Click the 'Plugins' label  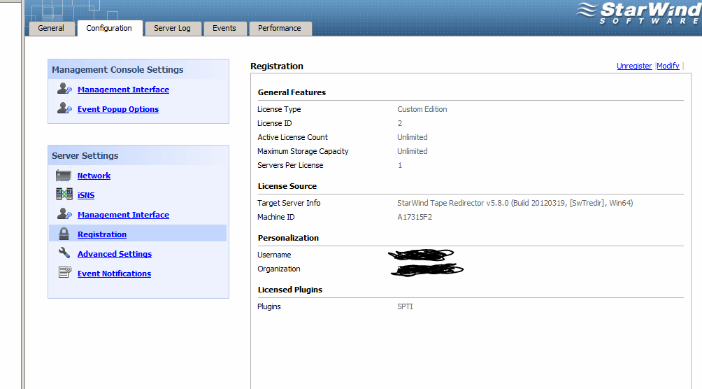click(x=269, y=307)
